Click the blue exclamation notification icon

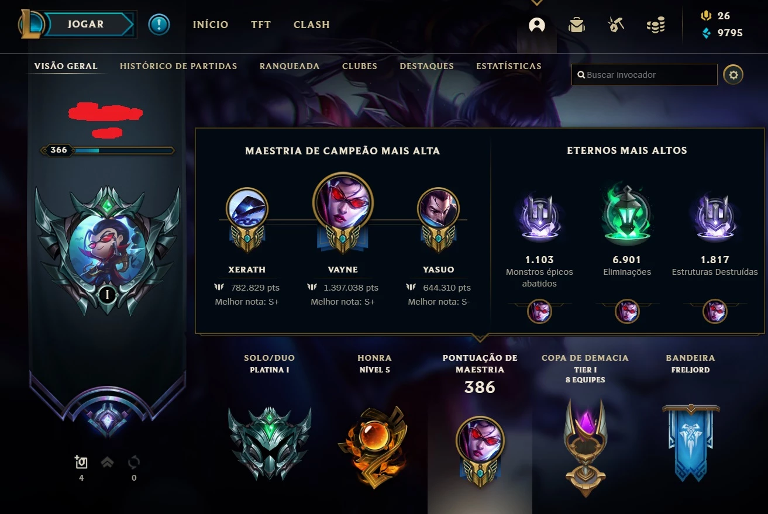click(159, 25)
